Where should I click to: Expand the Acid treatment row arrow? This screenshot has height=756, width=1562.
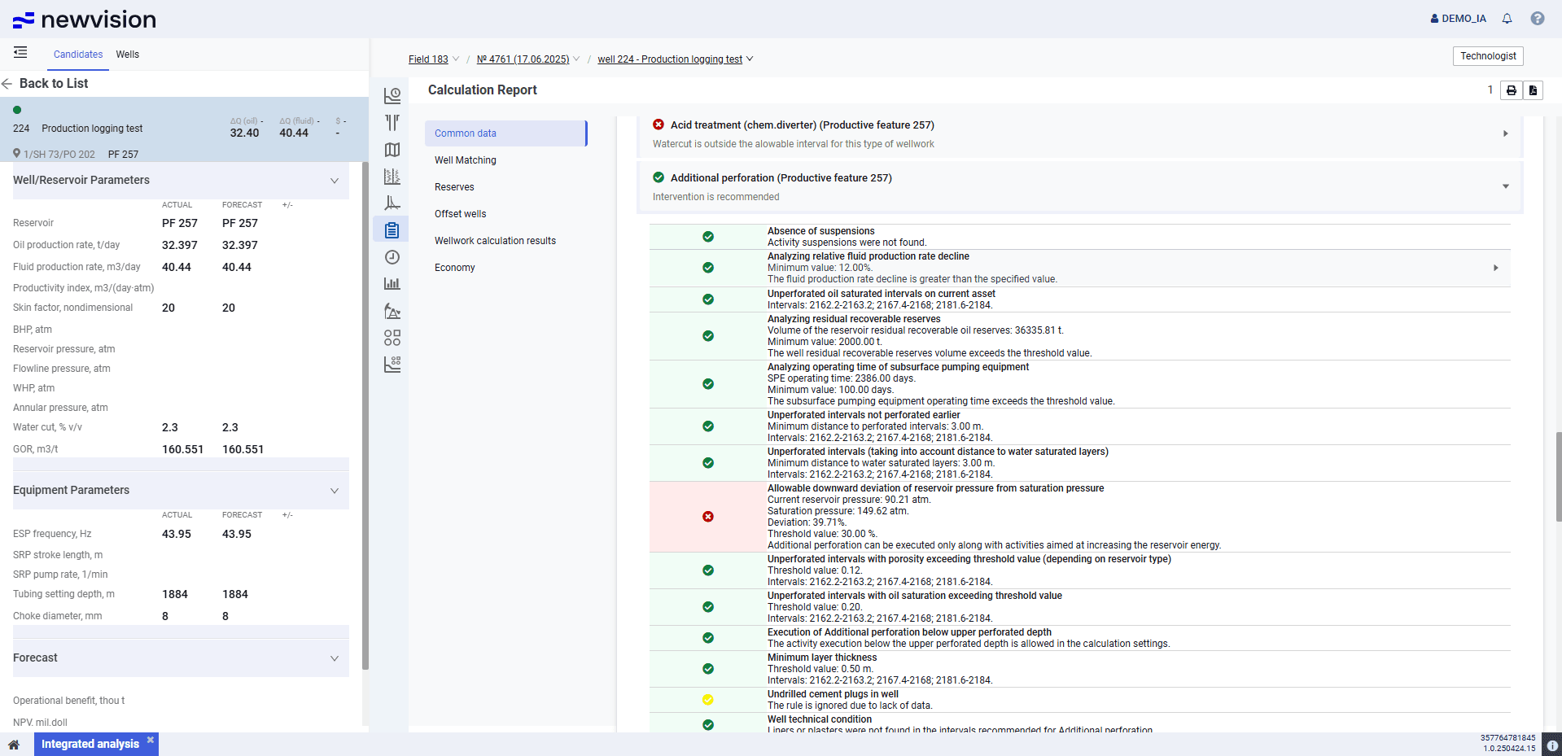tap(1505, 133)
